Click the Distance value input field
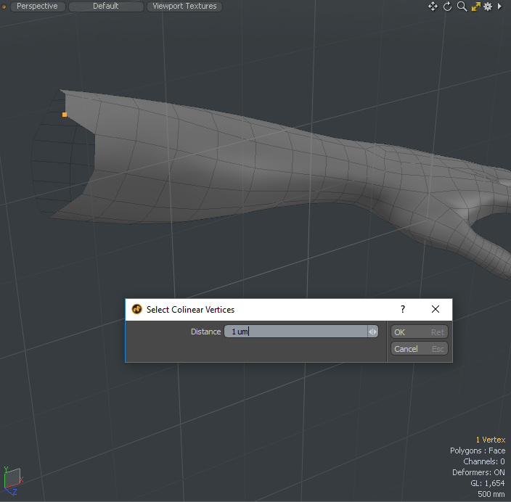Viewport: 511px width, 502px height. coord(295,332)
